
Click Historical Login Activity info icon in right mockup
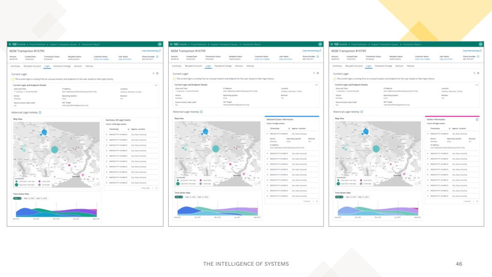(361, 112)
